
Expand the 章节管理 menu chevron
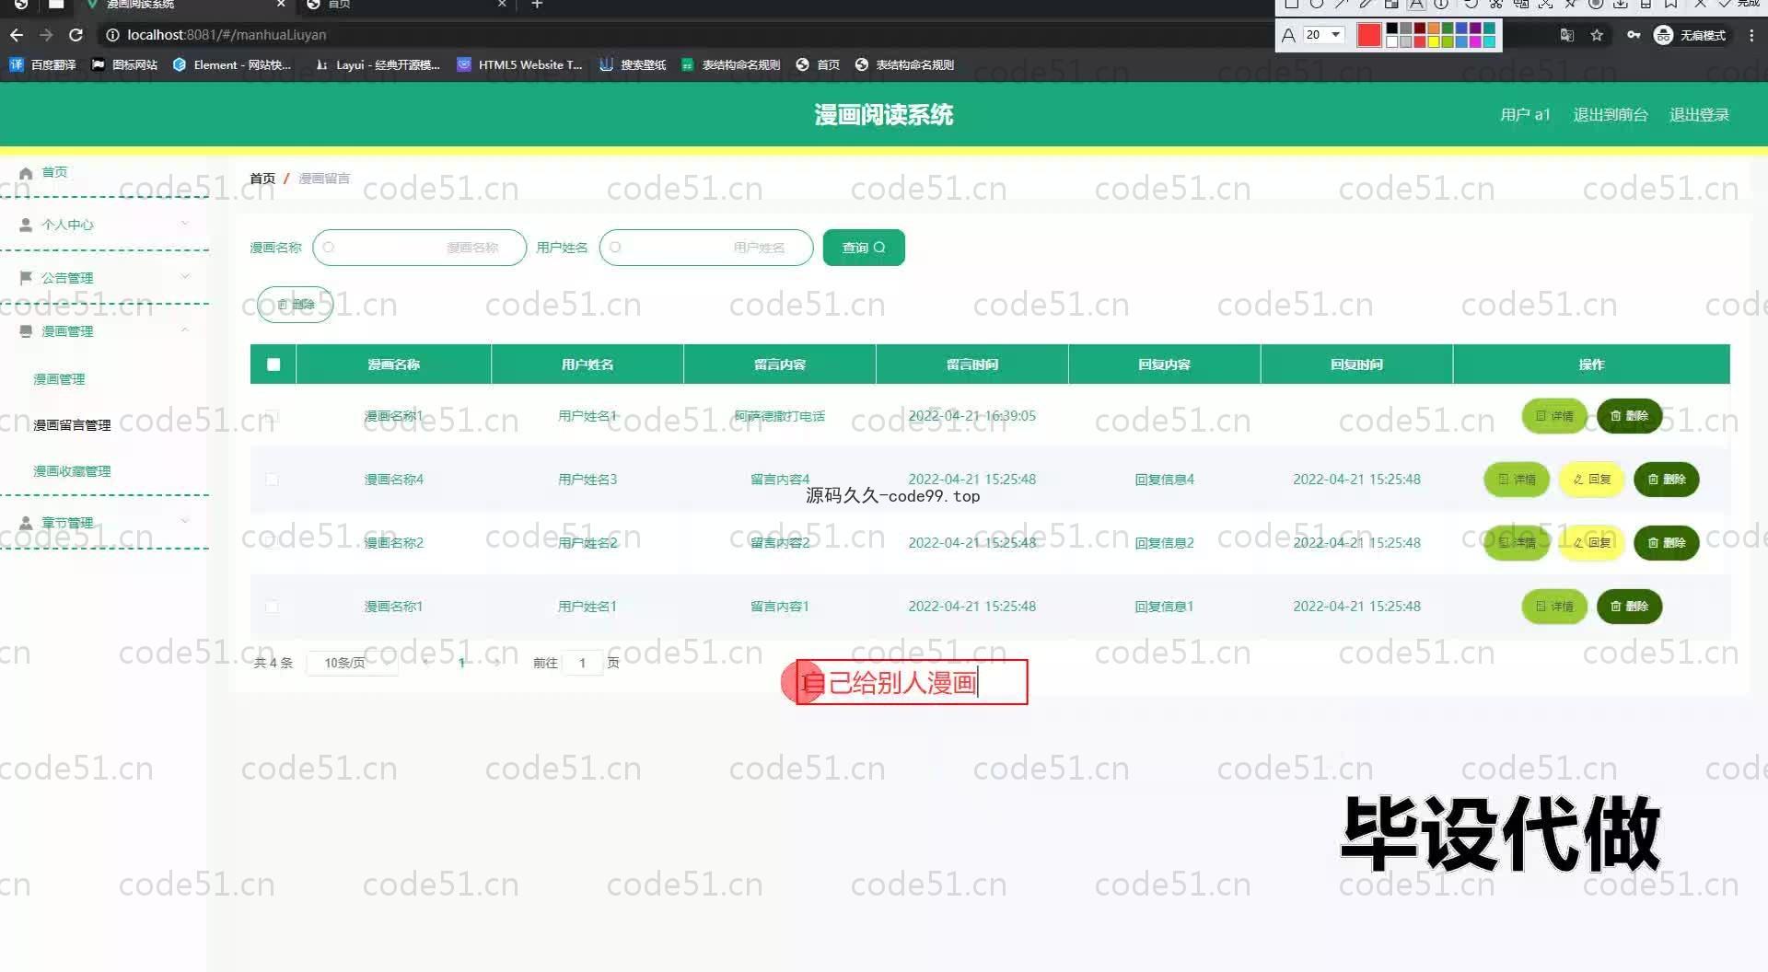(185, 521)
